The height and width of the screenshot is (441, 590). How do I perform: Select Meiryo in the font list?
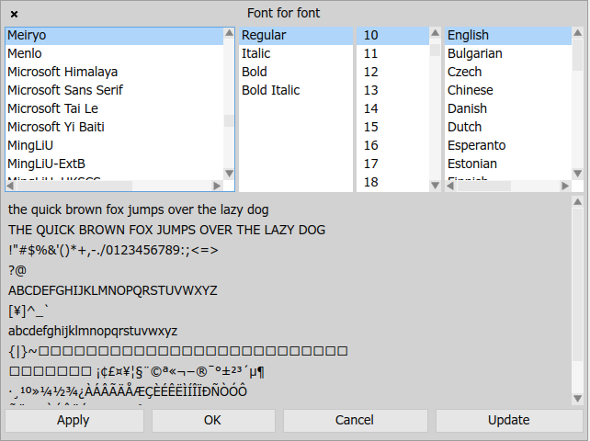[x=114, y=35]
